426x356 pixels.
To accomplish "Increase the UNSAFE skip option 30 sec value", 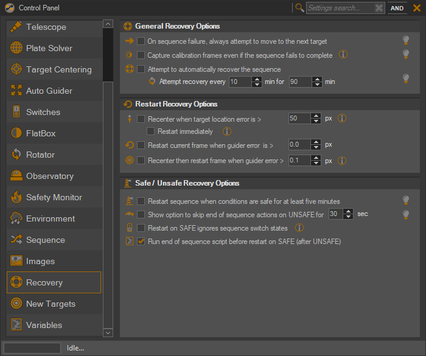I will tap(348, 211).
